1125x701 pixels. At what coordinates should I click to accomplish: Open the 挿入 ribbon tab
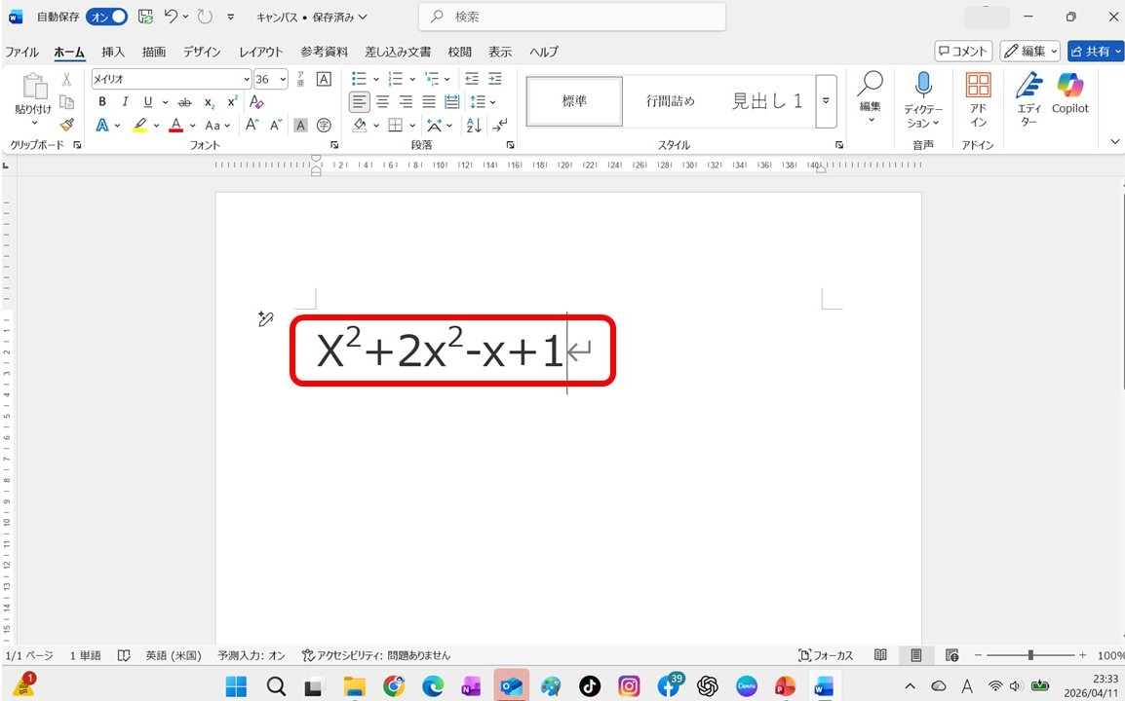pyautogui.click(x=113, y=52)
